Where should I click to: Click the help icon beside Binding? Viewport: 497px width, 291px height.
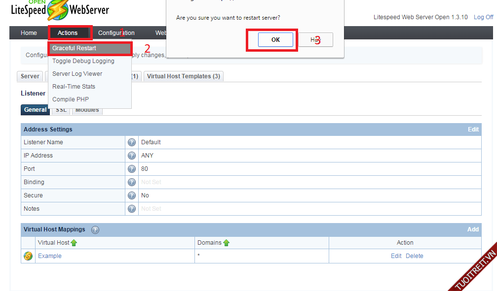coord(132,182)
